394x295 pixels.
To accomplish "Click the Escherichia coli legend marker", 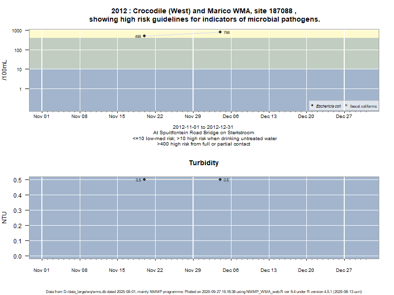I will pyautogui.click(x=313, y=106).
